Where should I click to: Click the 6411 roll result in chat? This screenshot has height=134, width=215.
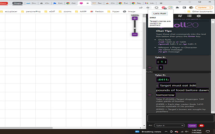coord(163,80)
